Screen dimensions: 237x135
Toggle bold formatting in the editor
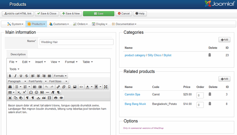click(x=10, y=76)
